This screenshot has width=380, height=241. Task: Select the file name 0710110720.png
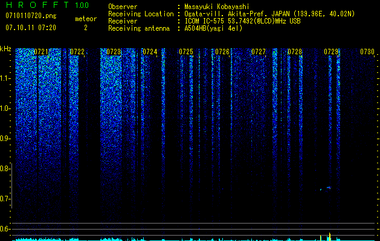pyautogui.click(x=31, y=16)
